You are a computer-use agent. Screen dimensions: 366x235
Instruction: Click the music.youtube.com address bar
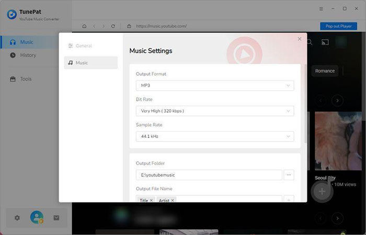(161, 26)
